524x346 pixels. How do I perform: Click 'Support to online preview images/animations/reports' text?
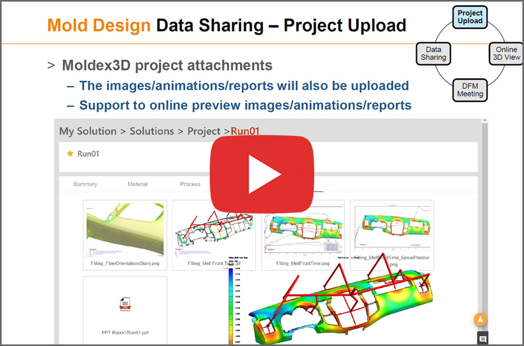(245, 105)
